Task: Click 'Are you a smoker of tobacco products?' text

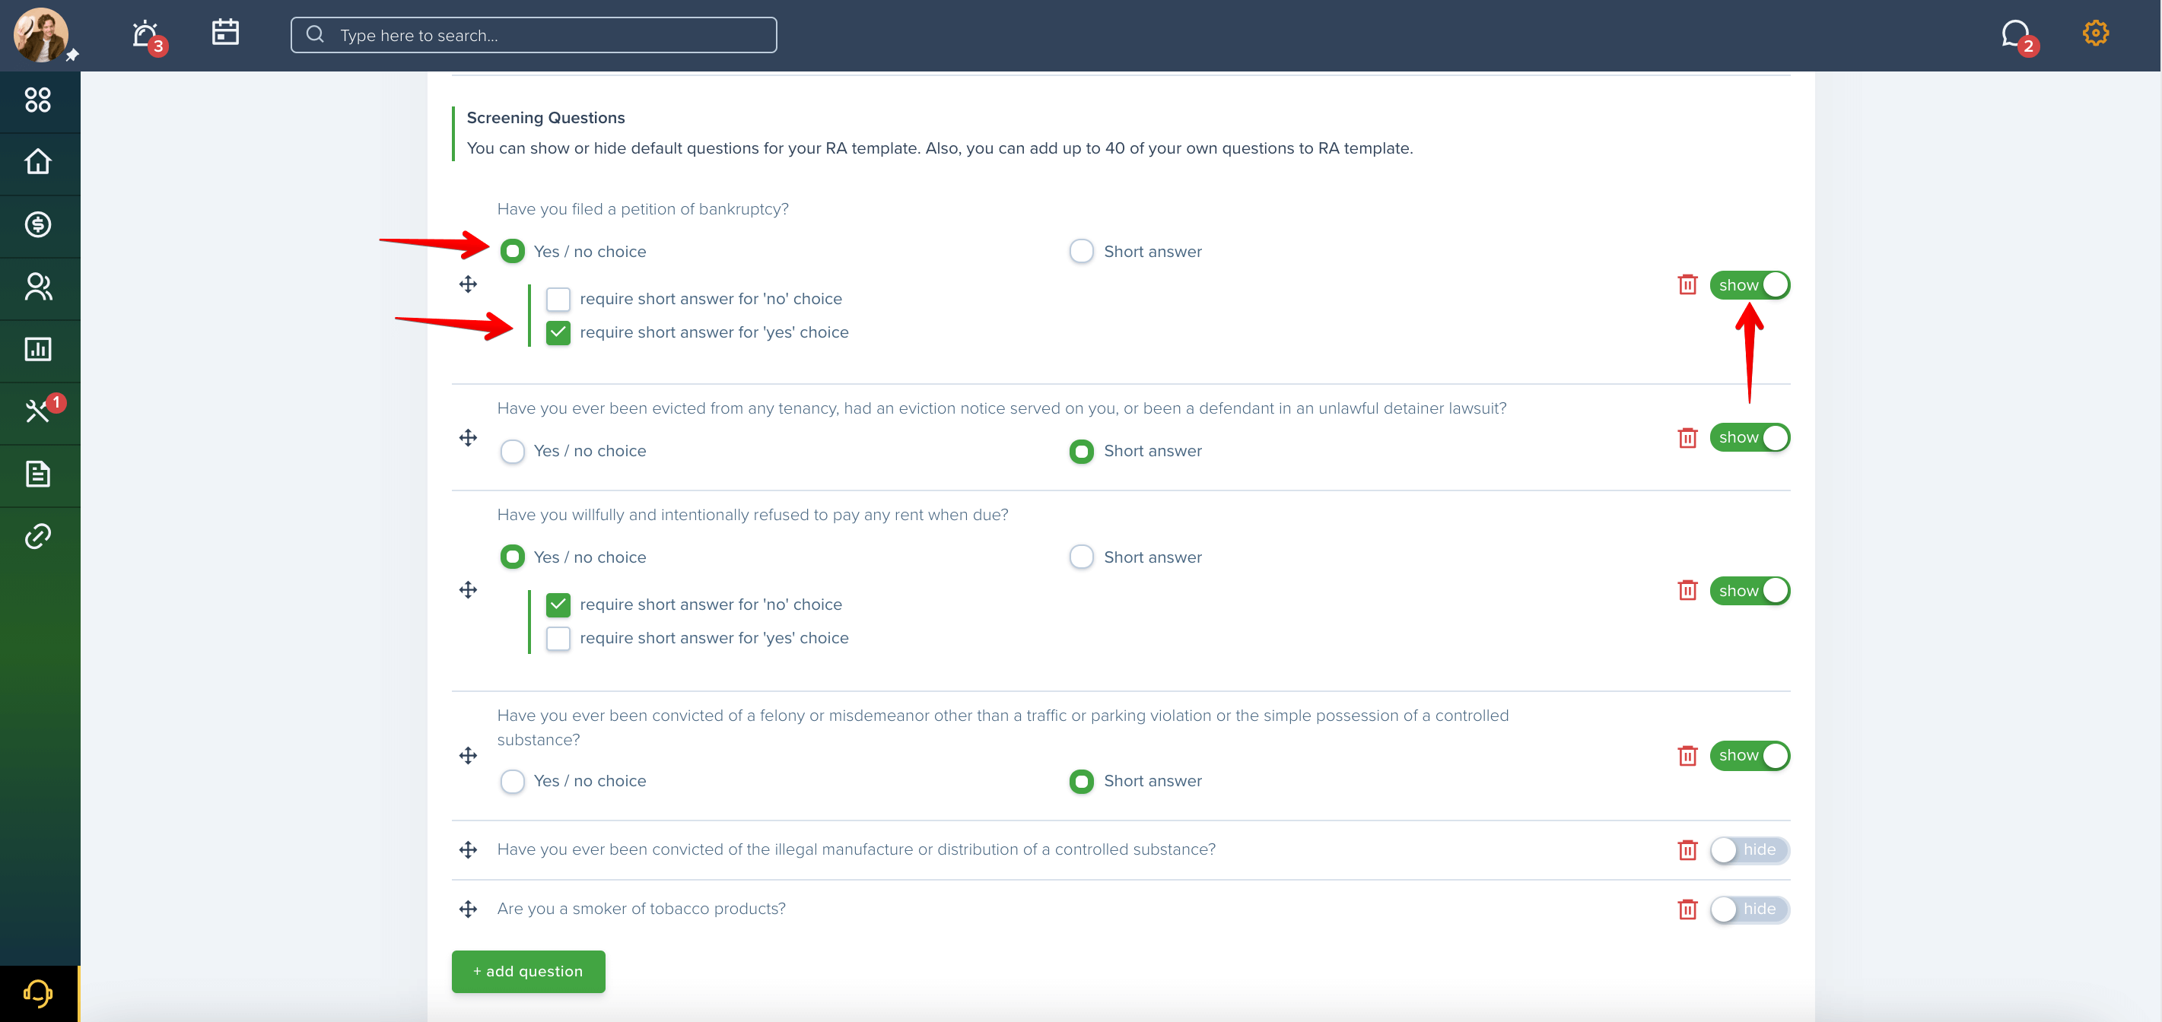Action: tap(641, 909)
